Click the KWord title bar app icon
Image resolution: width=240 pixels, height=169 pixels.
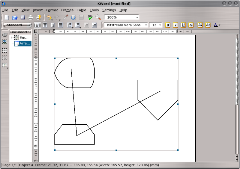point(4,4)
